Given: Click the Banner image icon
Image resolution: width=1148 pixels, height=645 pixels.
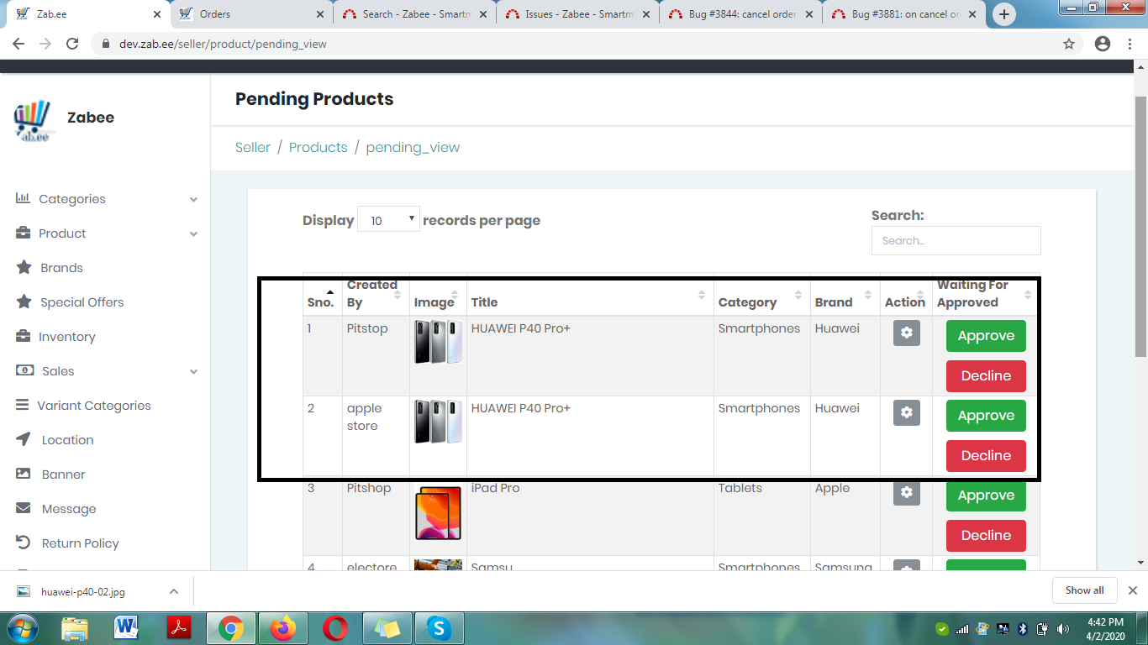Looking at the screenshot, I should 24,474.
